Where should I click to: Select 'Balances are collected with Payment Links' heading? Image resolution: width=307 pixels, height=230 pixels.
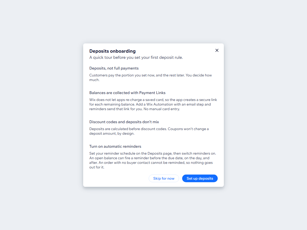127,93
